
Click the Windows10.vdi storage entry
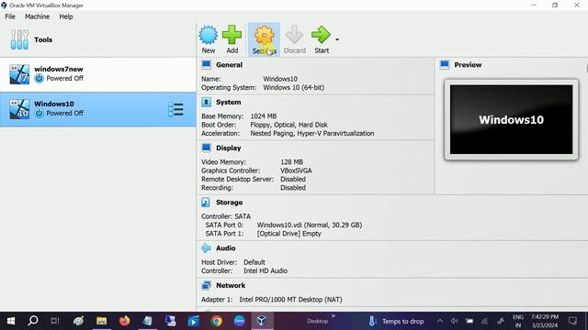coord(310,225)
